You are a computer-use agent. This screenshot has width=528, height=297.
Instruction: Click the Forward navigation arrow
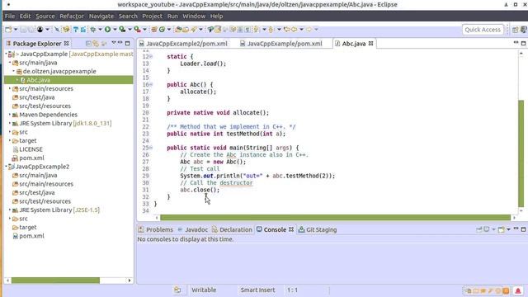[309, 30]
